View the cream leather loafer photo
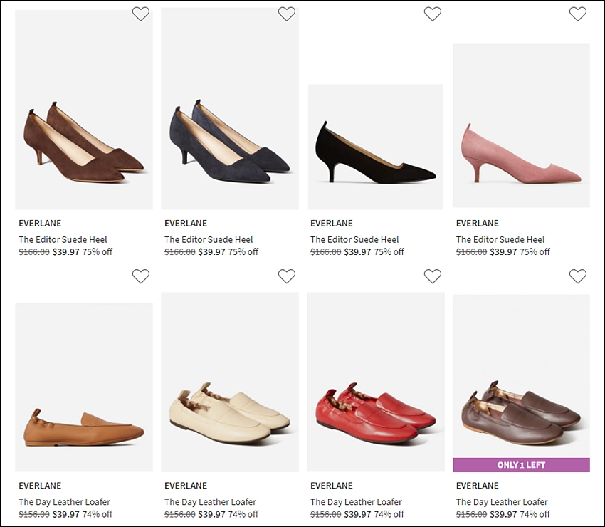This screenshot has height=527, width=605. [x=230, y=382]
